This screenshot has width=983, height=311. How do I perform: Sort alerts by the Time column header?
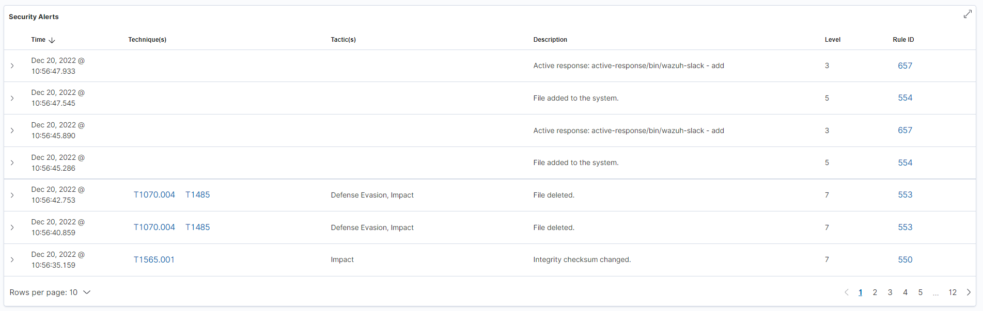point(38,39)
